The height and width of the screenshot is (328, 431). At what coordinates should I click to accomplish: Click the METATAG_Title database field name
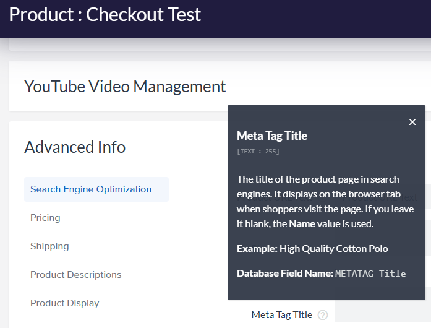(370, 274)
